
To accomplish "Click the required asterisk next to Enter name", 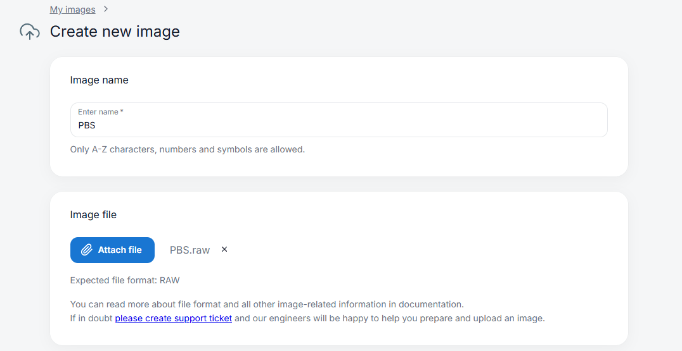I will (122, 112).
